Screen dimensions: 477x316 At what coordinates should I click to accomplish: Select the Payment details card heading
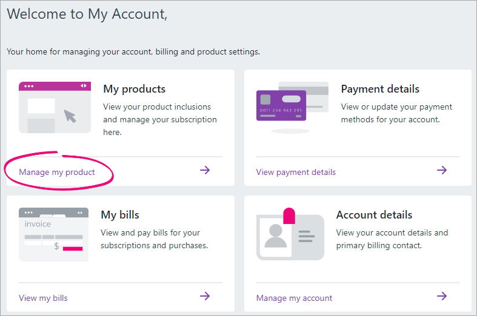pyautogui.click(x=380, y=89)
